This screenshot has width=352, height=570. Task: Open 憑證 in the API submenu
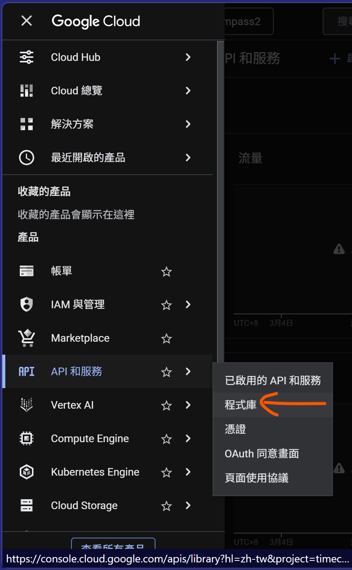235,429
